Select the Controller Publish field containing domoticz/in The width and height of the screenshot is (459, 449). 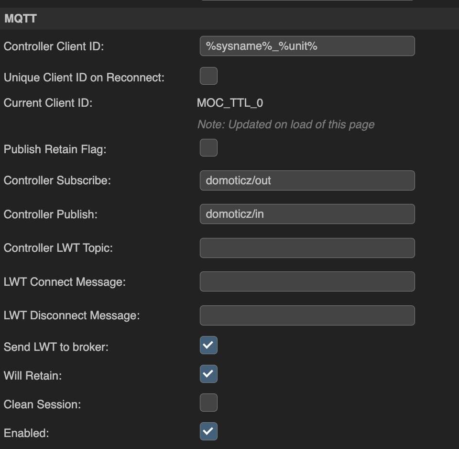coord(307,214)
